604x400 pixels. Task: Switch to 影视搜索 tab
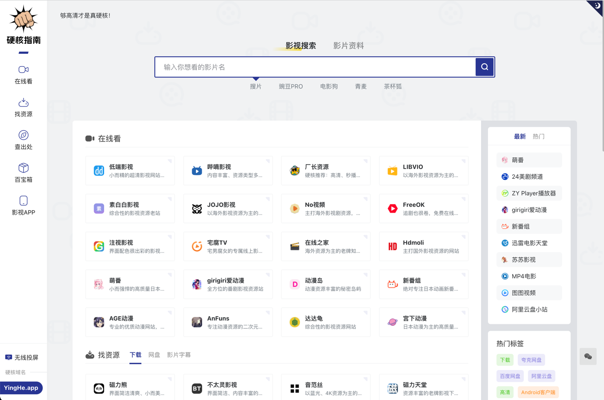[301, 46]
